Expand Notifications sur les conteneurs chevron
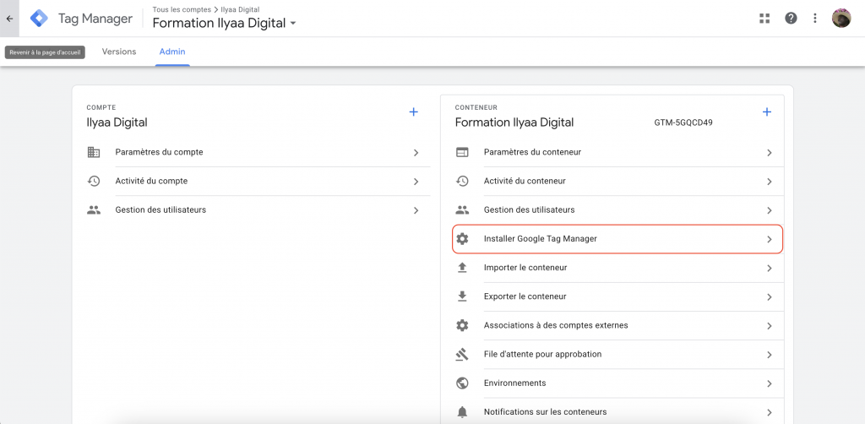The width and height of the screenshot is (865, 424). (x=769, y=412)
